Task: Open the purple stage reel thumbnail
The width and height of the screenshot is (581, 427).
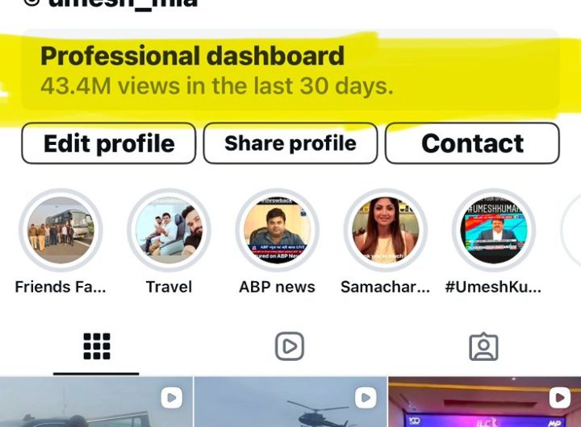Action: pos(485,402)
